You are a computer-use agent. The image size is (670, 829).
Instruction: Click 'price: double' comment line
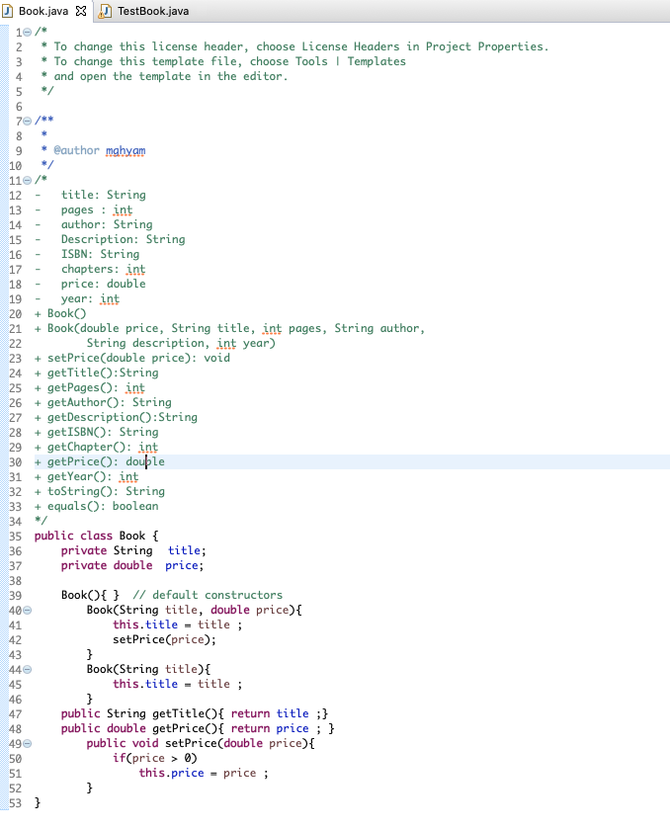pos(103,284)
